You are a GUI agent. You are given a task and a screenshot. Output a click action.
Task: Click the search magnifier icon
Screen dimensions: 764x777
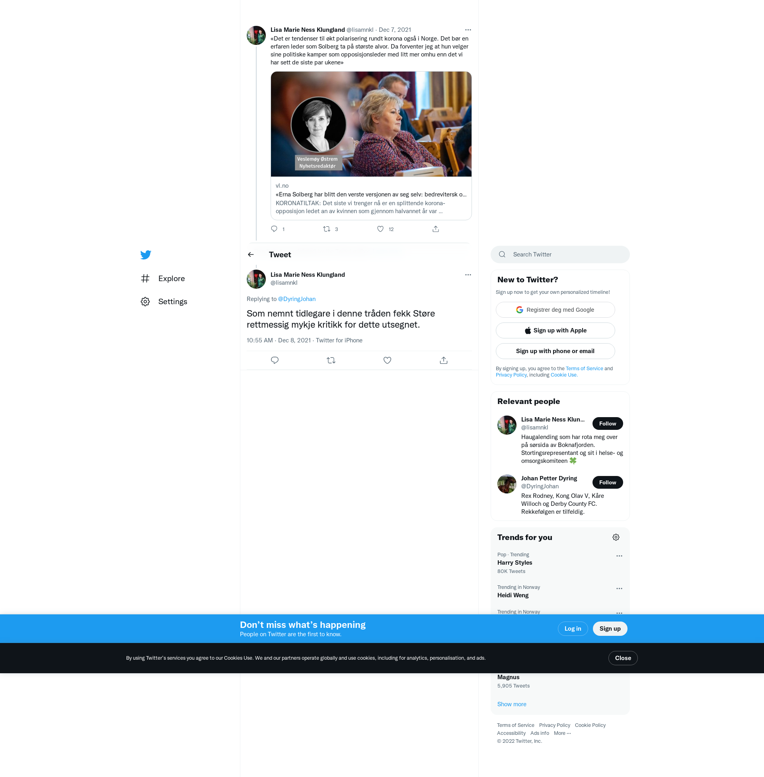pos(502,254)
